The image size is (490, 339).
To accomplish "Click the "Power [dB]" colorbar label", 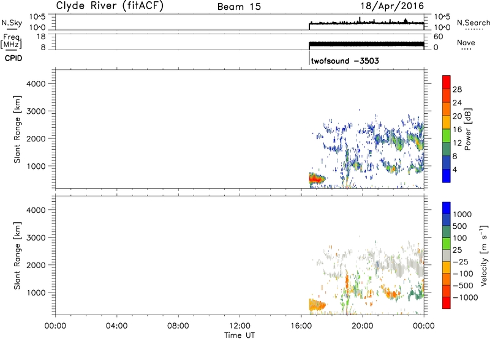I will (467, 129).
